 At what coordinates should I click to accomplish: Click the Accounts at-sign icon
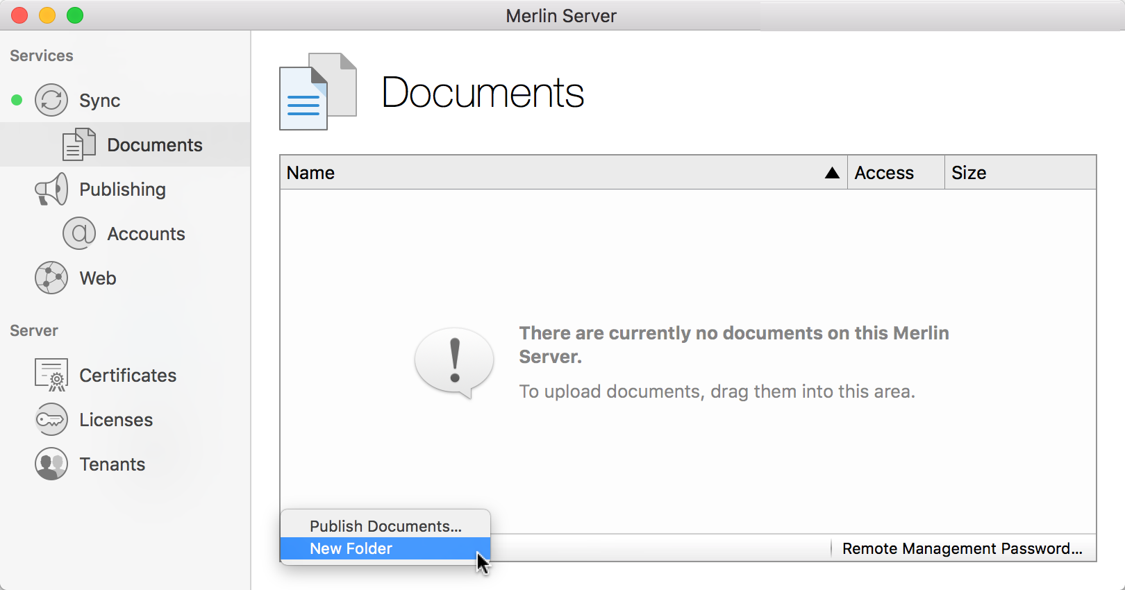click(79, 233)
